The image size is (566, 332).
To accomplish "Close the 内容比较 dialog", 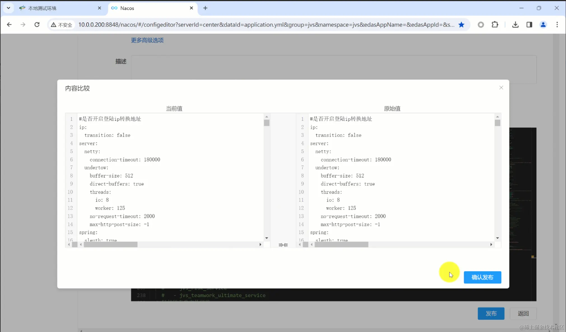I will point(501,88).
